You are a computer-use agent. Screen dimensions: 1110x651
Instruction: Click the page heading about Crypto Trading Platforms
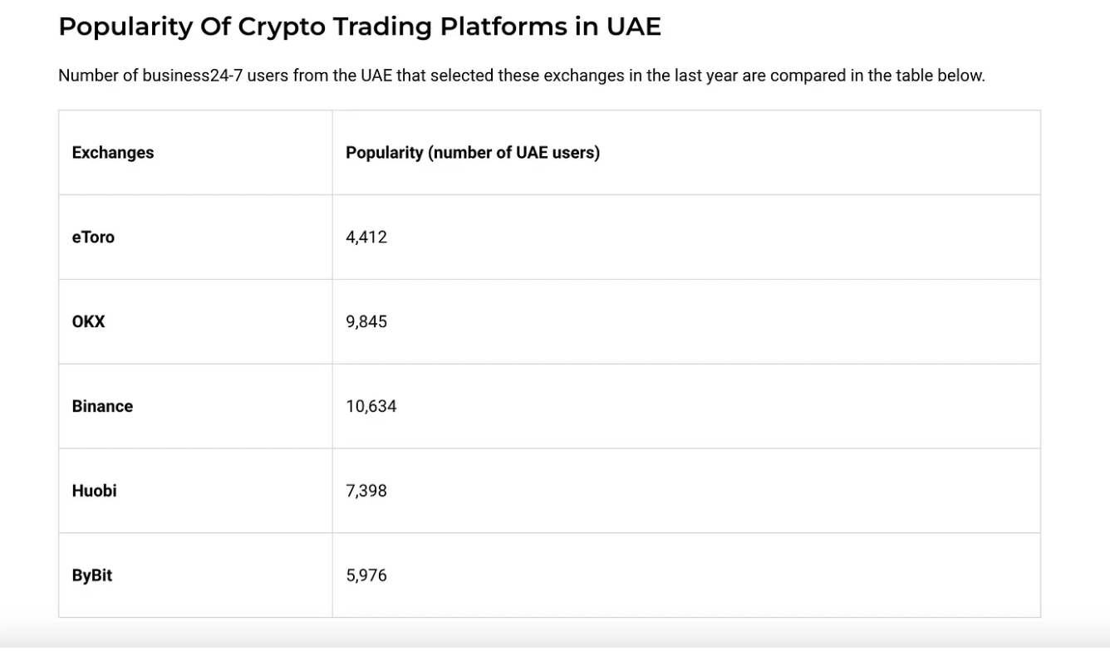tap(359, 27)
